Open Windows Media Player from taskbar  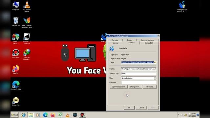point(38,115)
